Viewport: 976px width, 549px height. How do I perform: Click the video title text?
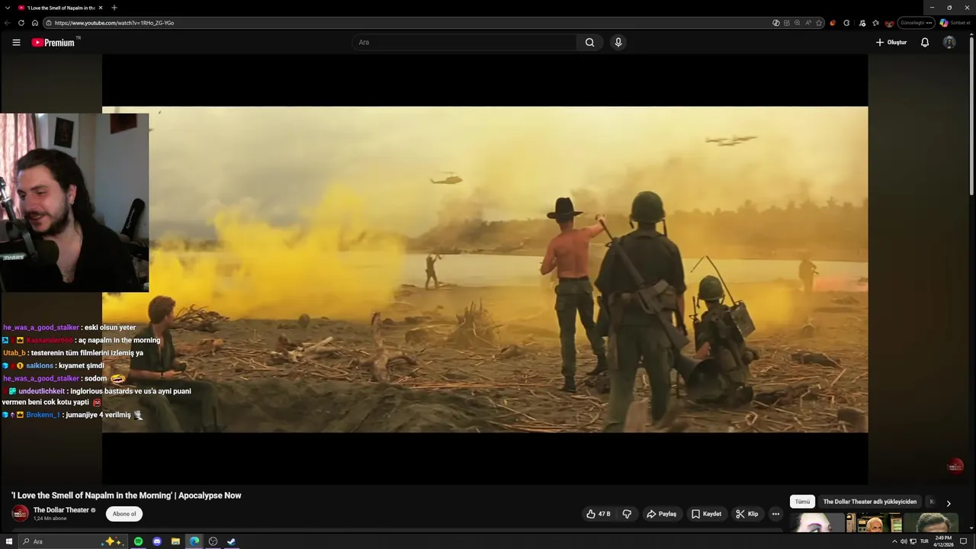tap(126, 496)
